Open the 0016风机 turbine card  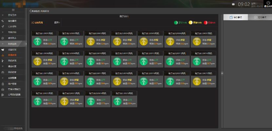click(71, 79)
